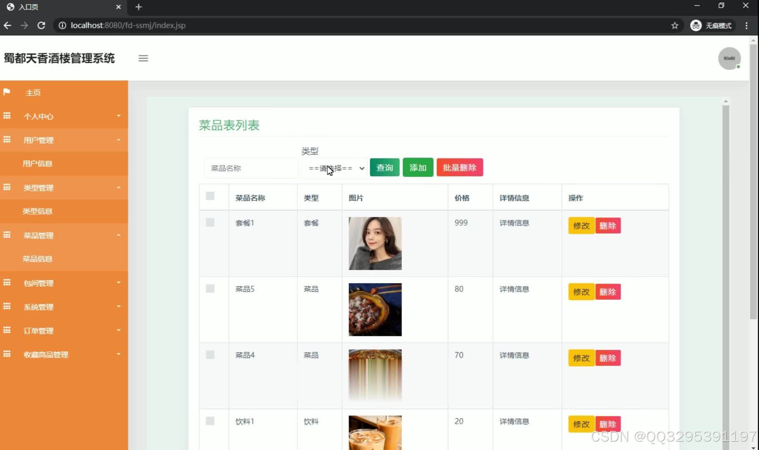The height and width of the screenshot is (450, 759).
Task: Toggle the select-all checkbox in table header
Action: [210, 196]
